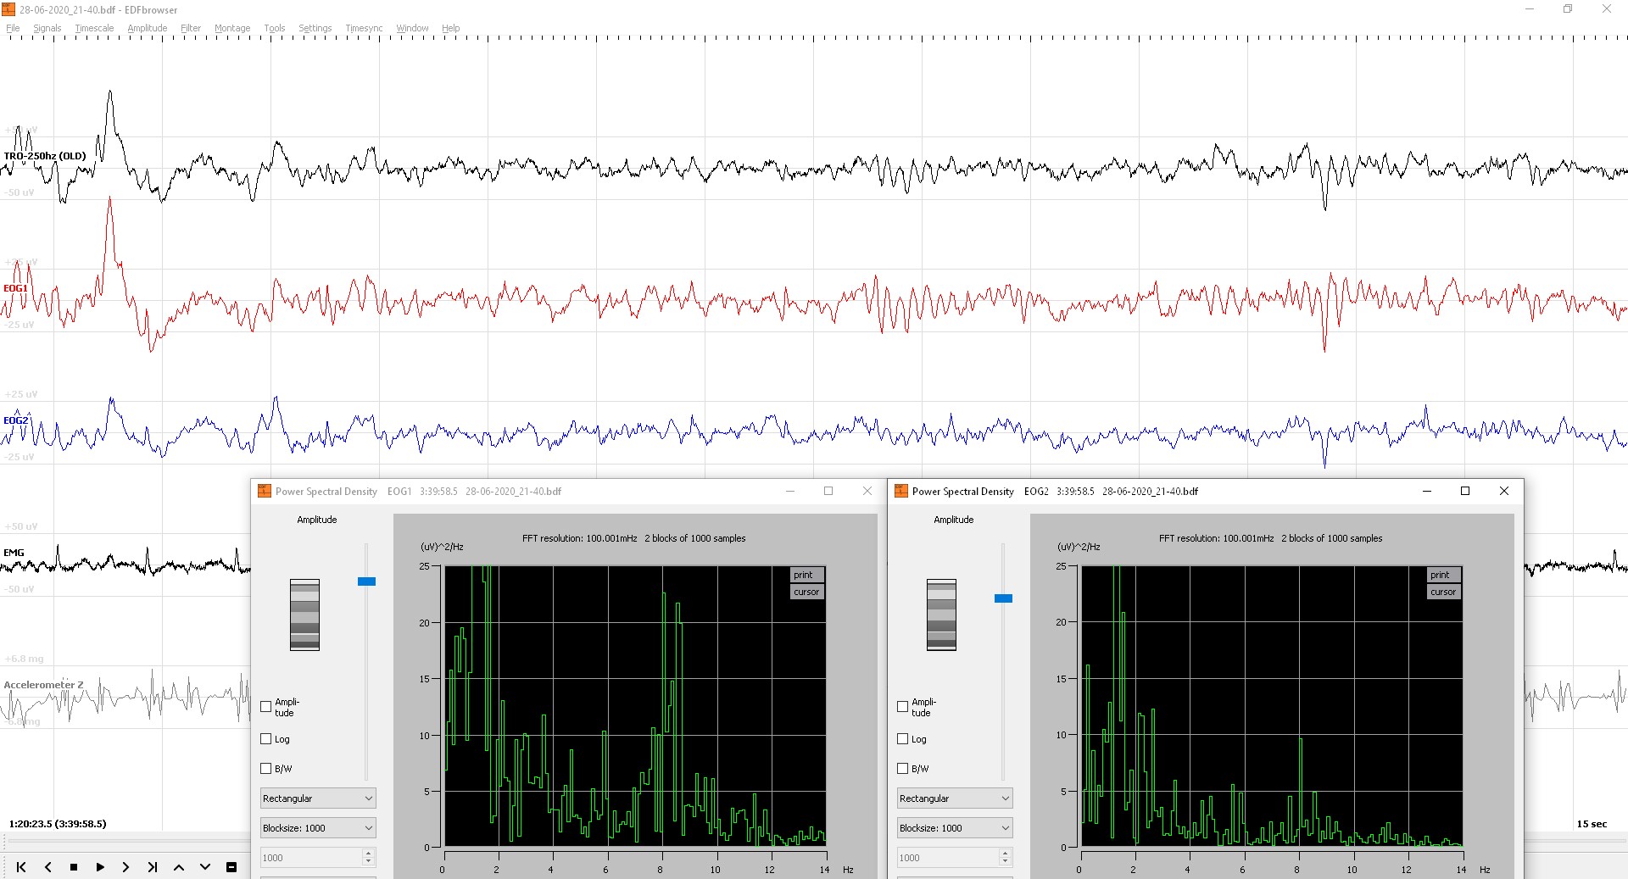Viewport: 1628px width, 879px height.
Task: Click print button in EOG1 spectrum plot
Action: [806, 575]
